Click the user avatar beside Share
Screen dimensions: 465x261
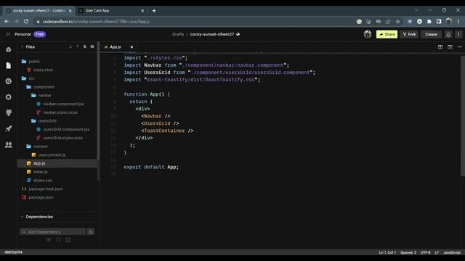368,34
